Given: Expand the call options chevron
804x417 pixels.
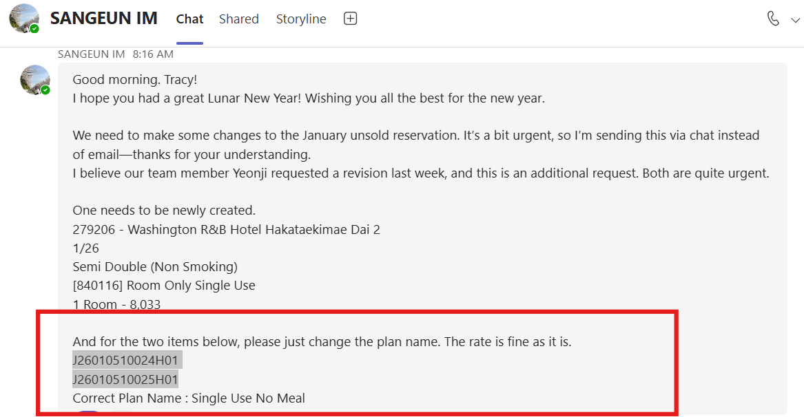Looking at the screenshot, I should (x=795, y=20).
